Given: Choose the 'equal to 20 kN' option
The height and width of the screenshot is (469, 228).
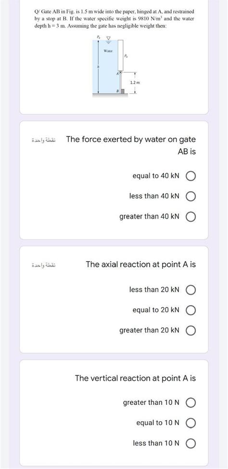Looking at the screenshot, I should [191, 310].
